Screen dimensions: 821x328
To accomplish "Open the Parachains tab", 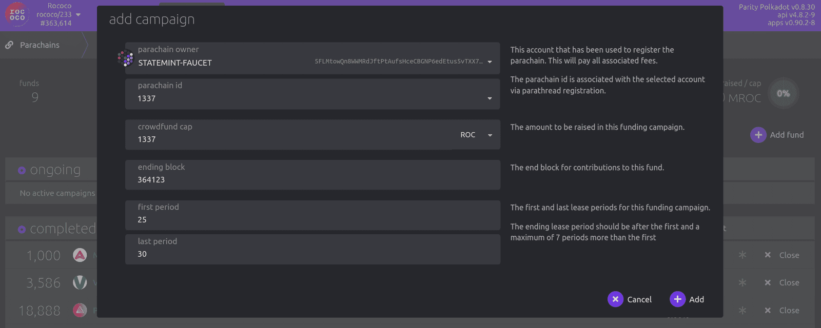I will tap(40, 45).
